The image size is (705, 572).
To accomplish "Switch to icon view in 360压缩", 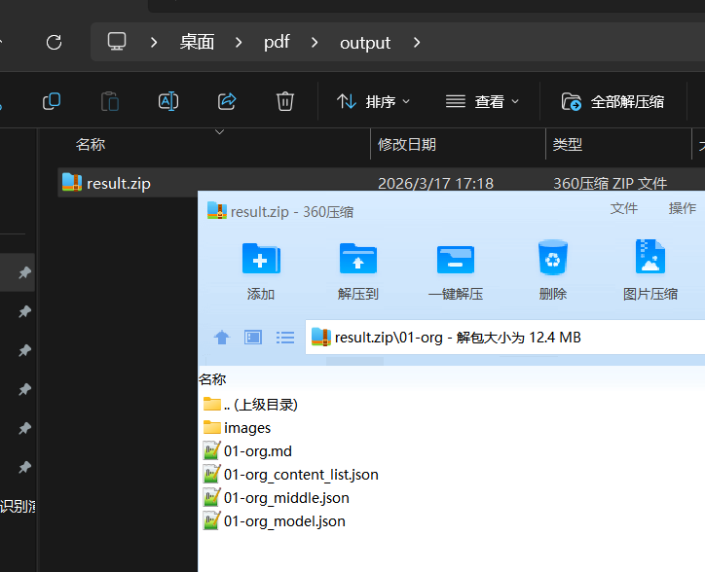I will pos(253,338).
